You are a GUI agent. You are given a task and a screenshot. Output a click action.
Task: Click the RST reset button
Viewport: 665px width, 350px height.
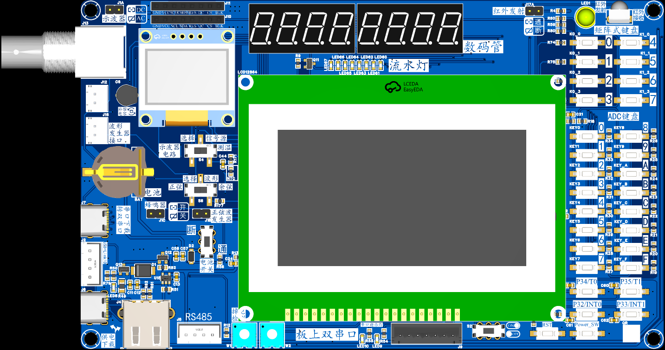click(x=547, y=333)
